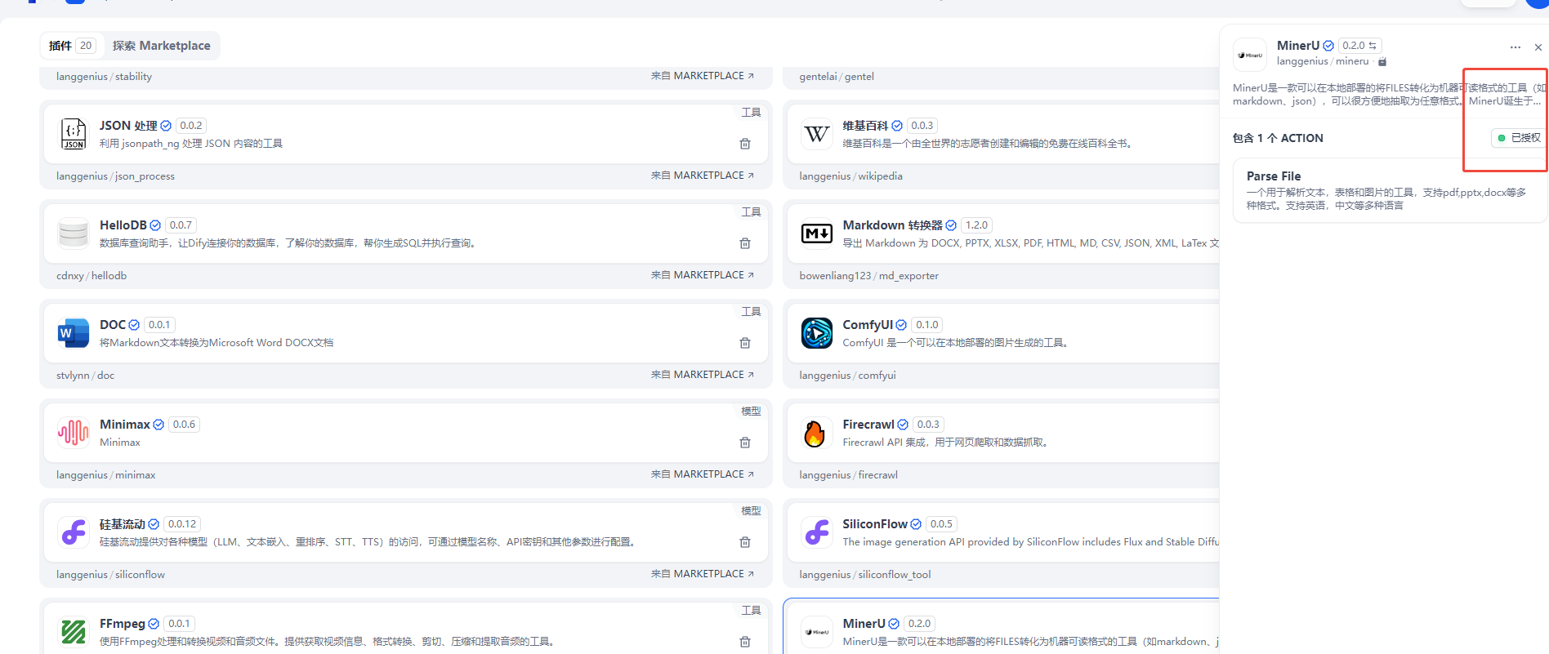The width and height of the screenshot is (1549, 654).
Task: Click the 包含 1 个 ACTION heading
Action: click(1278, 138)
